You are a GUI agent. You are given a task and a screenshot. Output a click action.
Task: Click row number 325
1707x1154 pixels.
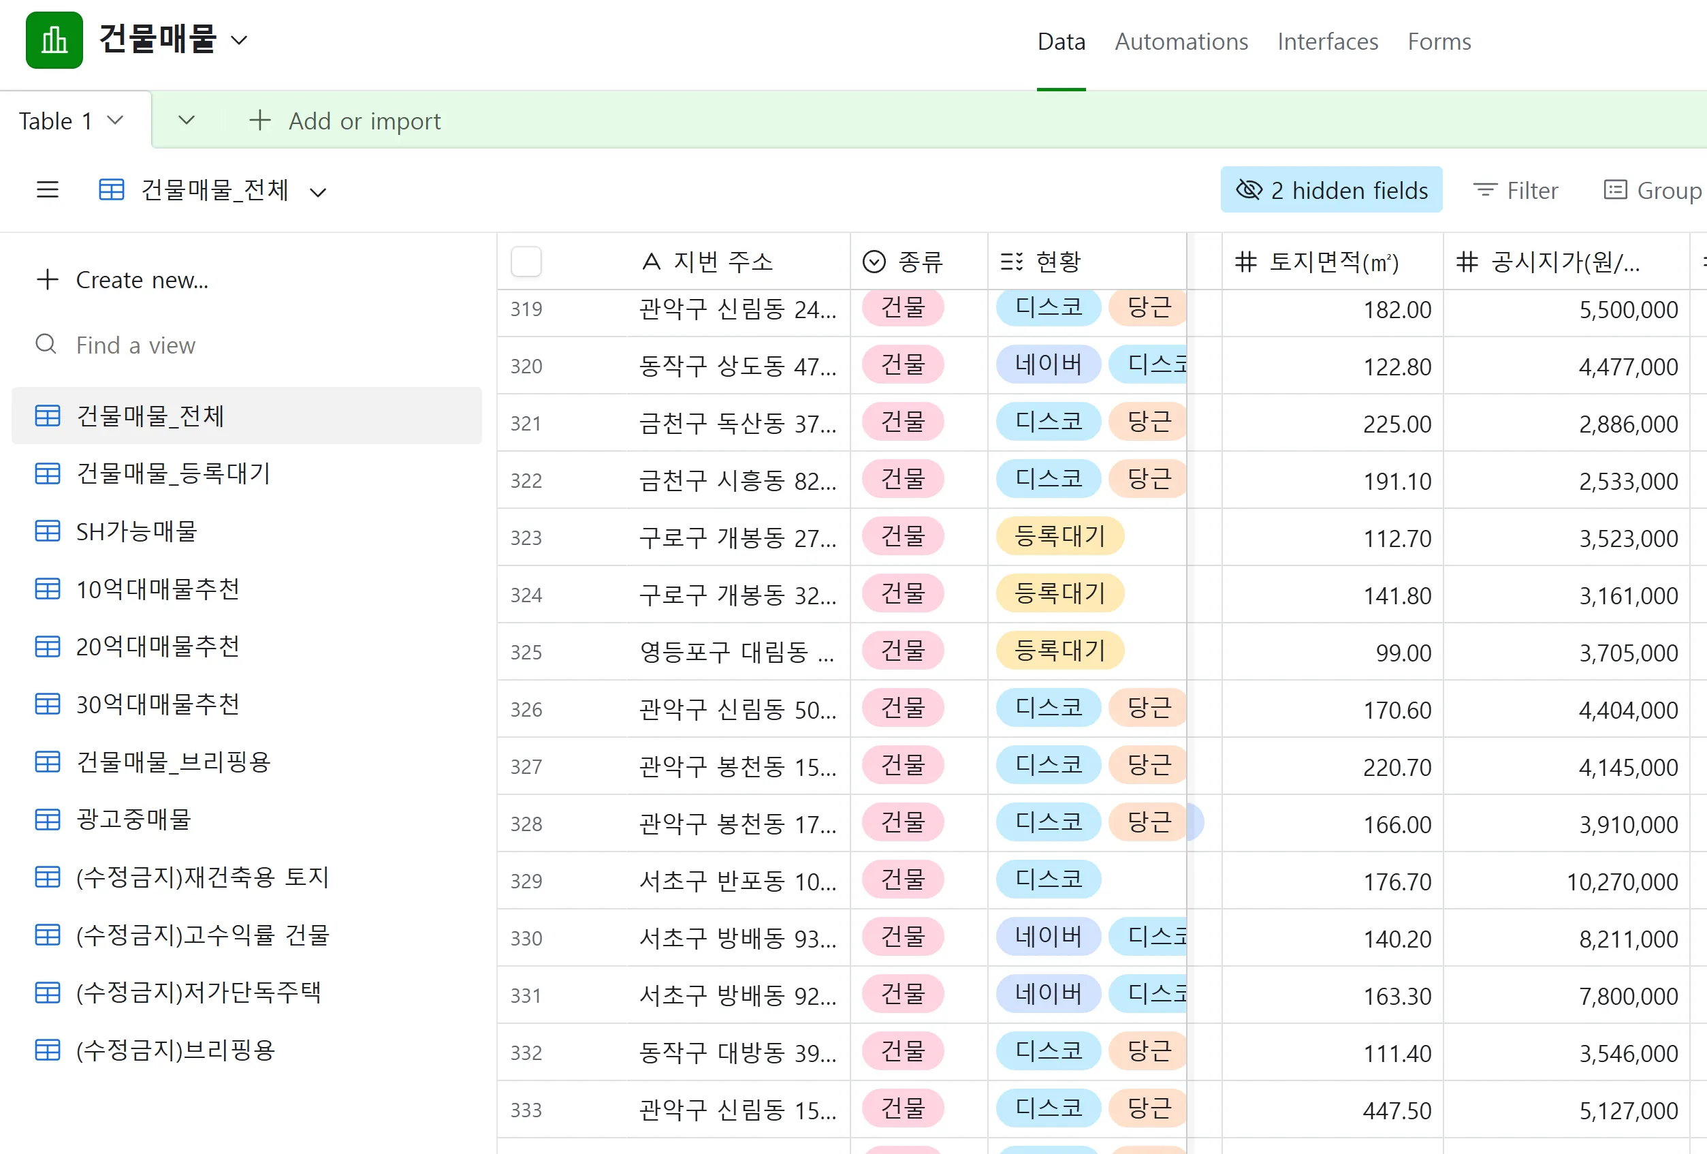[526, 653]
